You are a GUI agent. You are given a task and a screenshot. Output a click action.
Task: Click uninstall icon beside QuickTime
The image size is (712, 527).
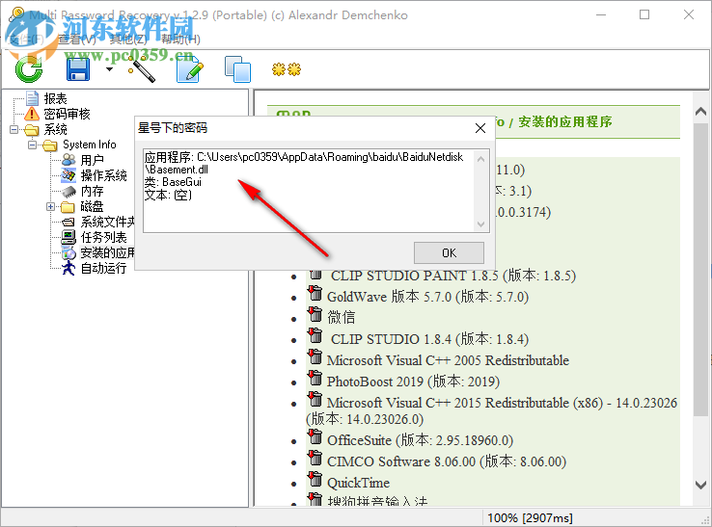315,480
